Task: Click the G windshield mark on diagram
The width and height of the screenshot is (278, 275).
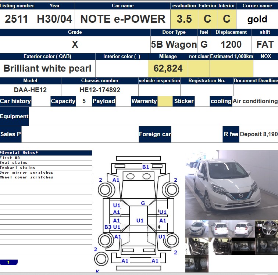Action: (143, 203)
